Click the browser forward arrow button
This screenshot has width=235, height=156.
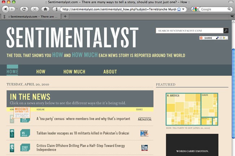[12, 9]
